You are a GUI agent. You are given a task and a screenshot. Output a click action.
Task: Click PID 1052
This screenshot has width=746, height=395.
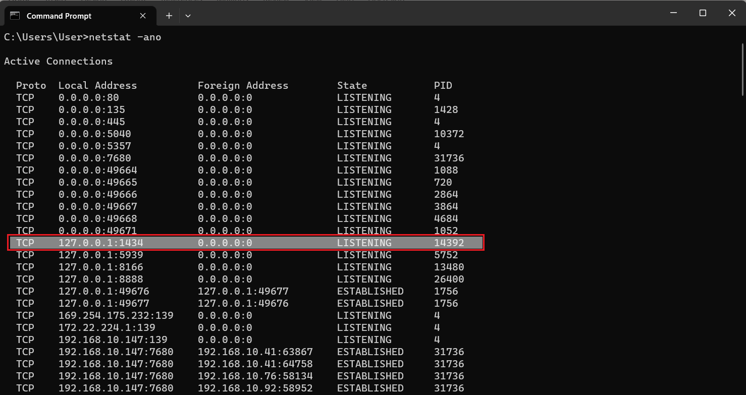coord(446,230)
